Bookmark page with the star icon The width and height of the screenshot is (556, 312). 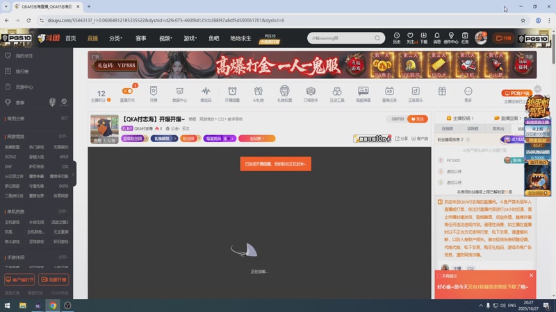[x=523, y=21]
